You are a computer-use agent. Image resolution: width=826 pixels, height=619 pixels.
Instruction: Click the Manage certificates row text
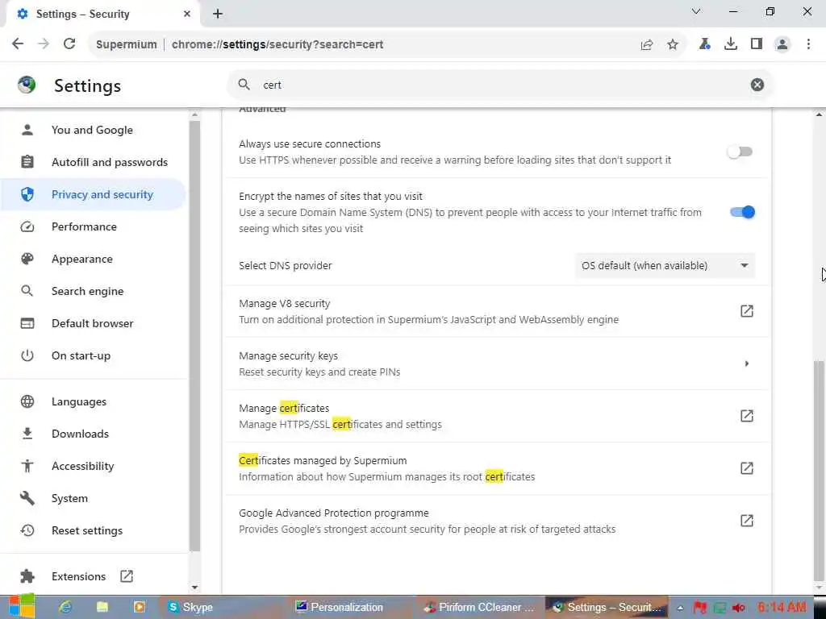pyautogui.click(x=284, y=409)
